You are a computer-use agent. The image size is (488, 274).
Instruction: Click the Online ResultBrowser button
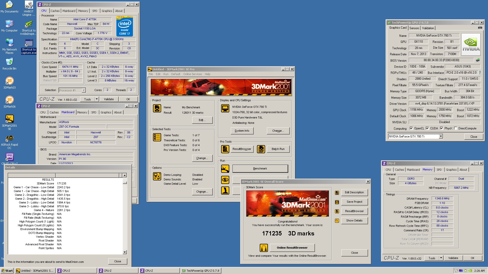[292, 248]
